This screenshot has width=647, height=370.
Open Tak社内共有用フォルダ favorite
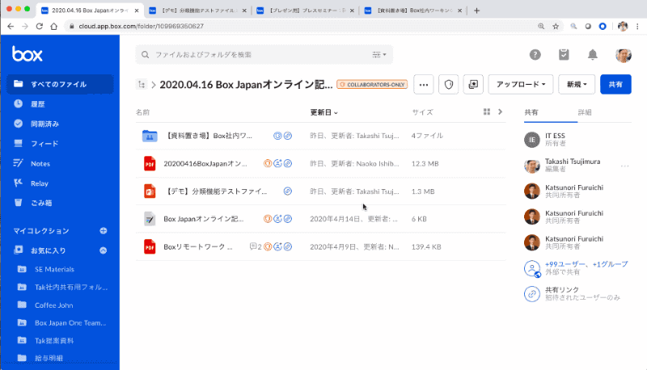click(71, 287)
